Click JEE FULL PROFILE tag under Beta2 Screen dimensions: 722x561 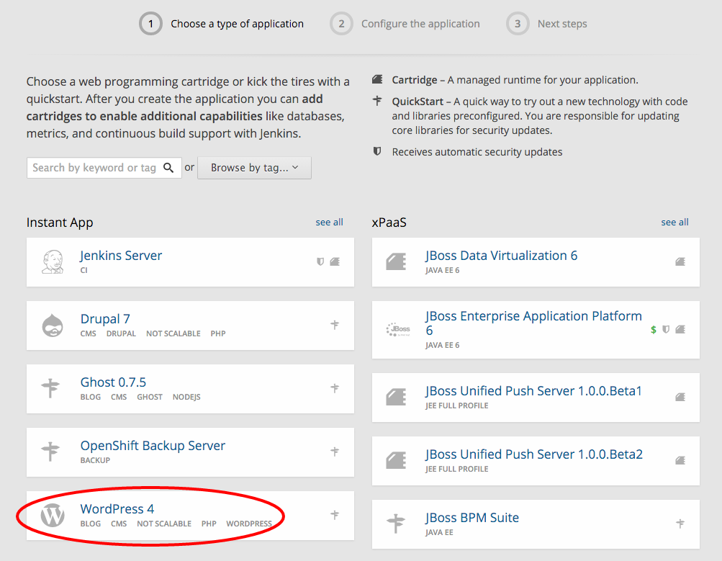pyautogui.click(x=457, y=469)
